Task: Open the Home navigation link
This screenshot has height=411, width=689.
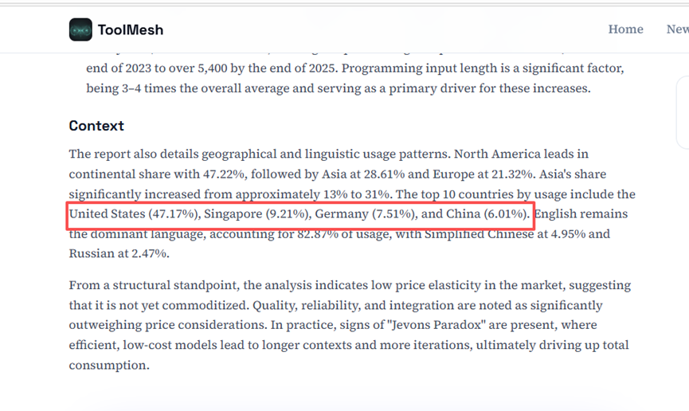Action: pyautogui.click(x=625, y=29)
